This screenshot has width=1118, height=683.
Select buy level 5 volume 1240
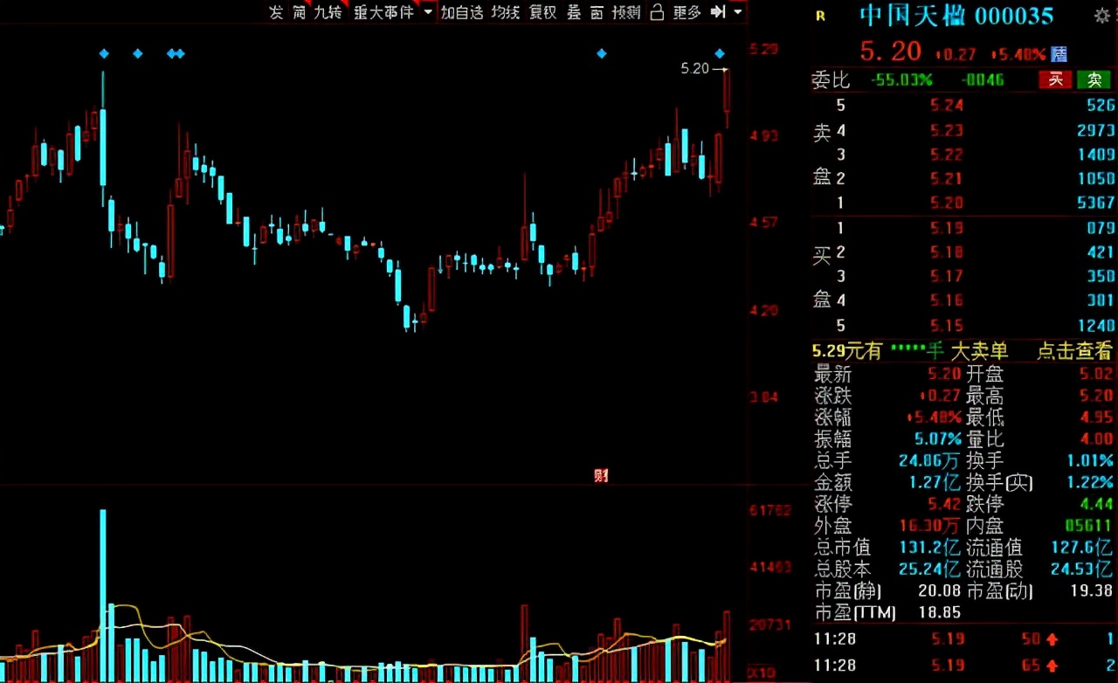click(x=1096, y=326)
